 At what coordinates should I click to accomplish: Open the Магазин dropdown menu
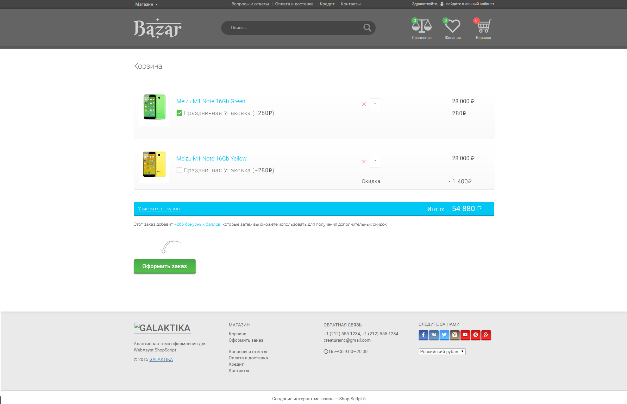(x=146, y=4)
